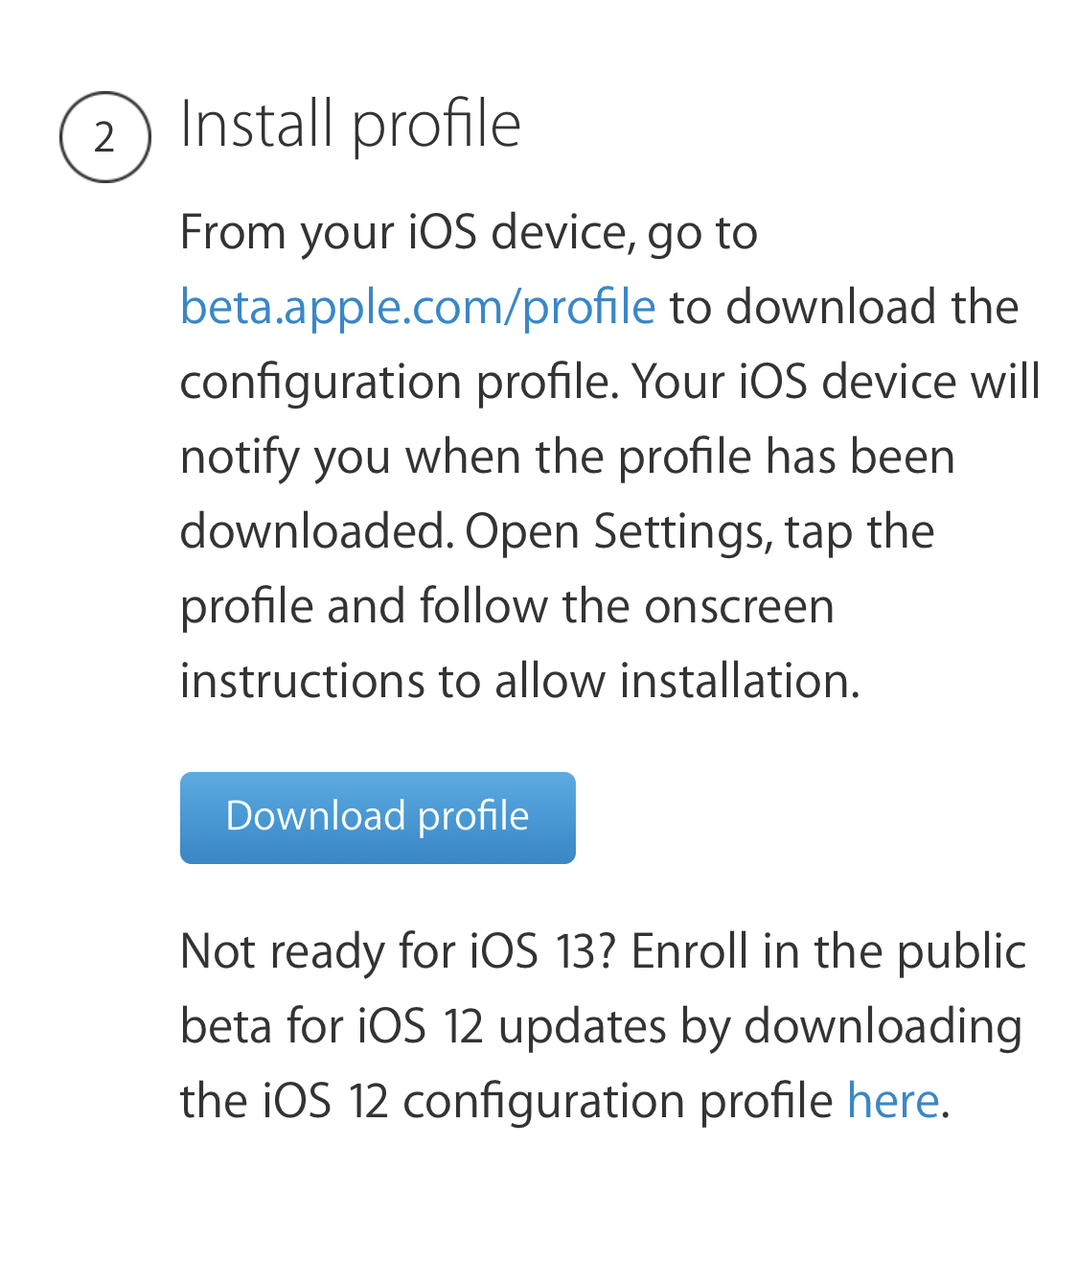The width and height of the screenshot is (1078, 1263).
Task: Click the 'downloaded. Open Settings, tap the' line
Action: [x=558, y=532]
